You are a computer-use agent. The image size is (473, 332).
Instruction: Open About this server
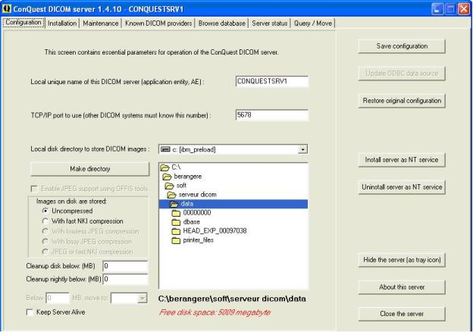pos(402,287)
